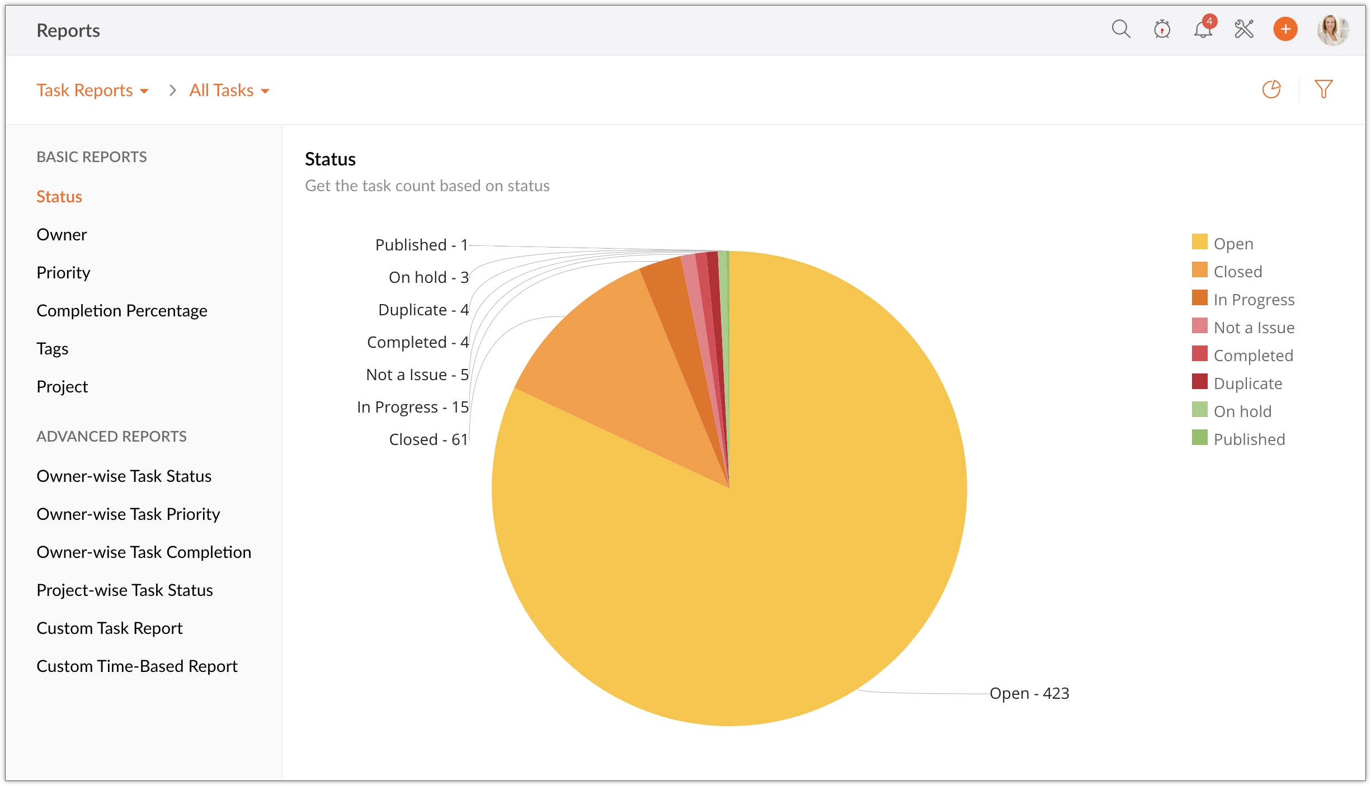
Task: Open the filter funnel icon
Action: click(1323, 89)
